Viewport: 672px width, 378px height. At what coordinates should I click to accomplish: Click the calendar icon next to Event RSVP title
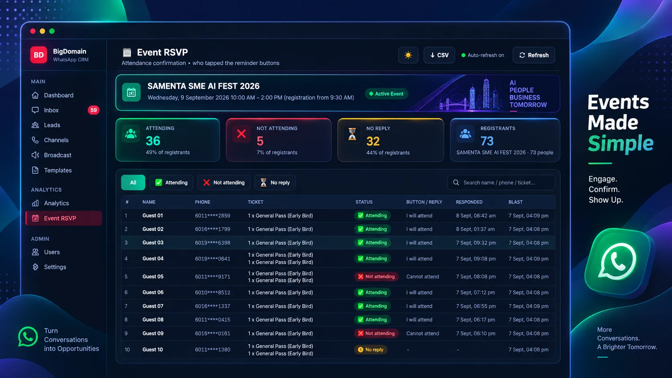pyautogui.click(x=127, y=52)
